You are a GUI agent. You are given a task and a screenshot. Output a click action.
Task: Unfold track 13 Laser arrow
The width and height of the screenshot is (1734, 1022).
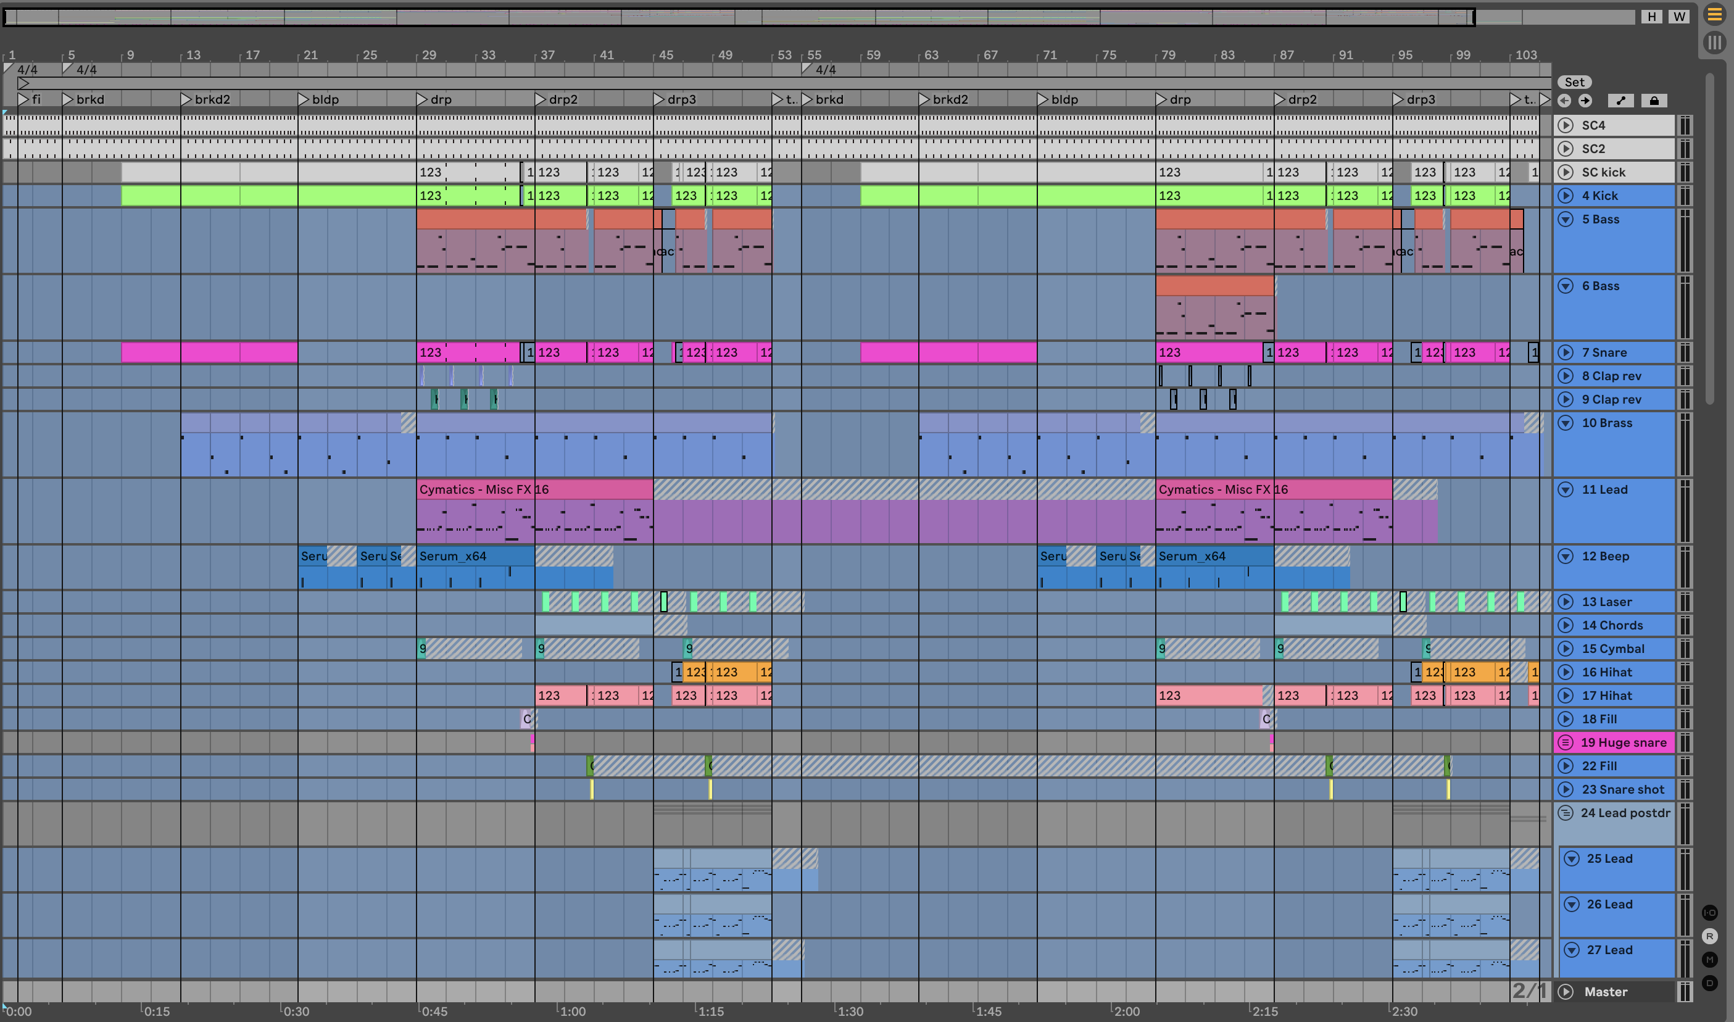click(x=1566, y=602)
